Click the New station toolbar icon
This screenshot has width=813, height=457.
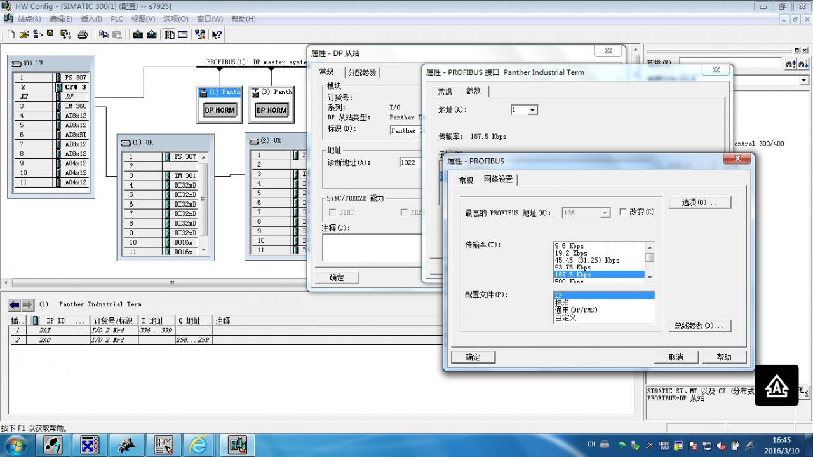(11, 34)
